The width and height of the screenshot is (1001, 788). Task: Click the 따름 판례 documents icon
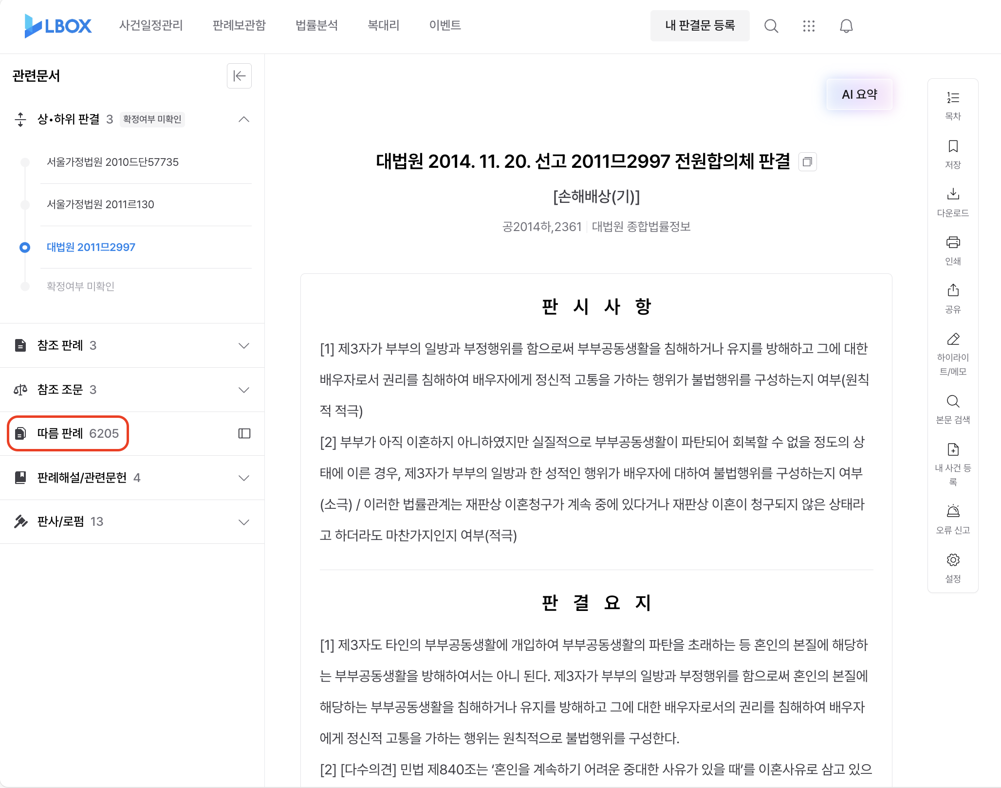pyautogui.click(x=20, y=433)
